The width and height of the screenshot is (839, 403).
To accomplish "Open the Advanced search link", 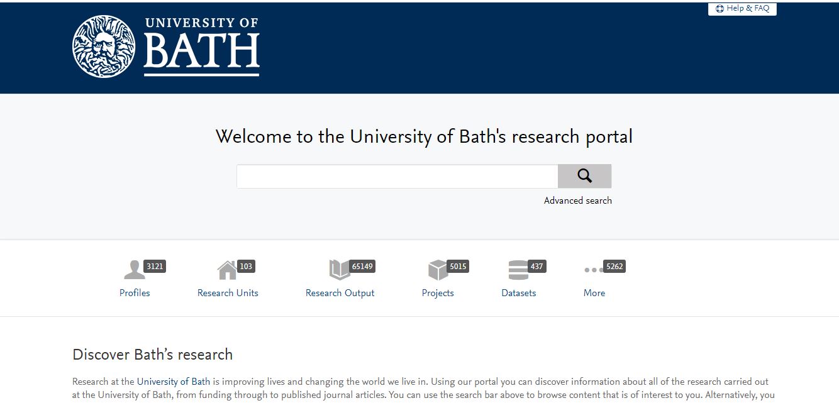I will (x=577, y=201).
